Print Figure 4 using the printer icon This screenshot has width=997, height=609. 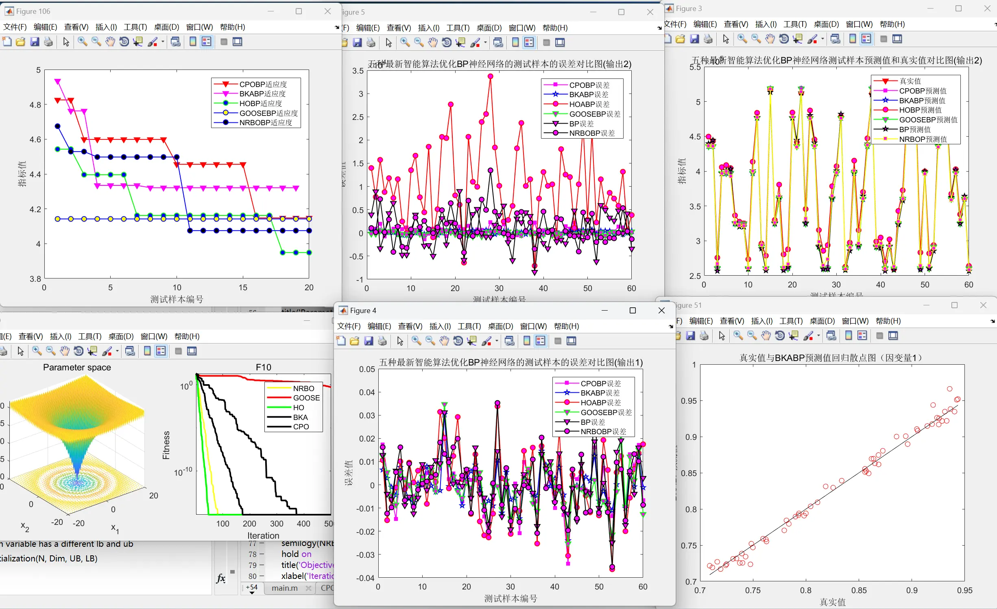coord(382,341)
